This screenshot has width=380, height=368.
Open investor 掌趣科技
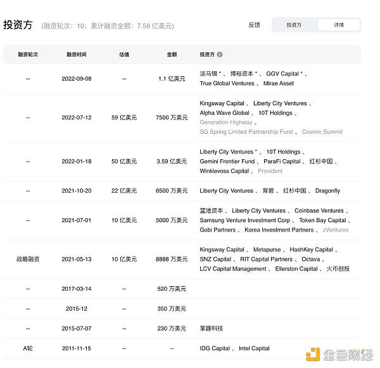pyautogui.click(x=211, y=329)
